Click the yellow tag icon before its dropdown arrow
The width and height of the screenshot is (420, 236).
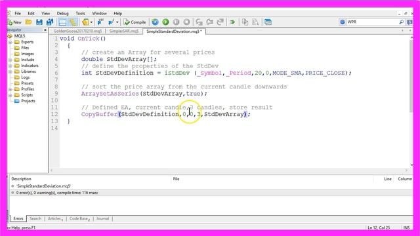pyautogui.click(x=85, y=22)
